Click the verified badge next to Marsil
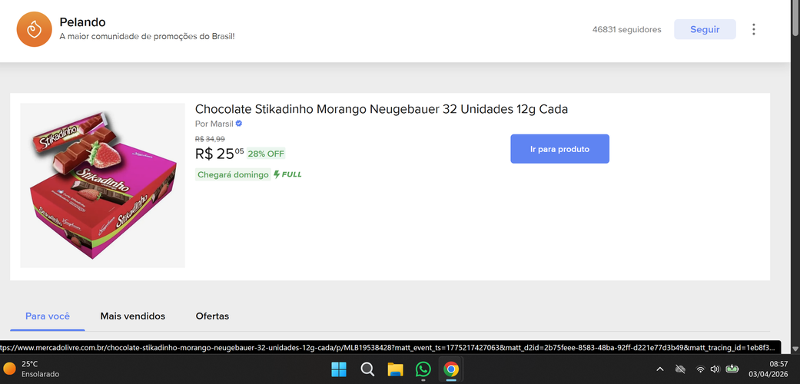 click(239, 124)
